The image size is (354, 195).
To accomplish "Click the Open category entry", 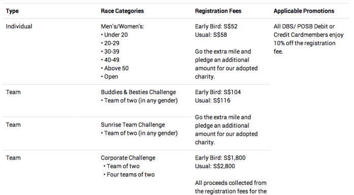I will pos(109,76).
